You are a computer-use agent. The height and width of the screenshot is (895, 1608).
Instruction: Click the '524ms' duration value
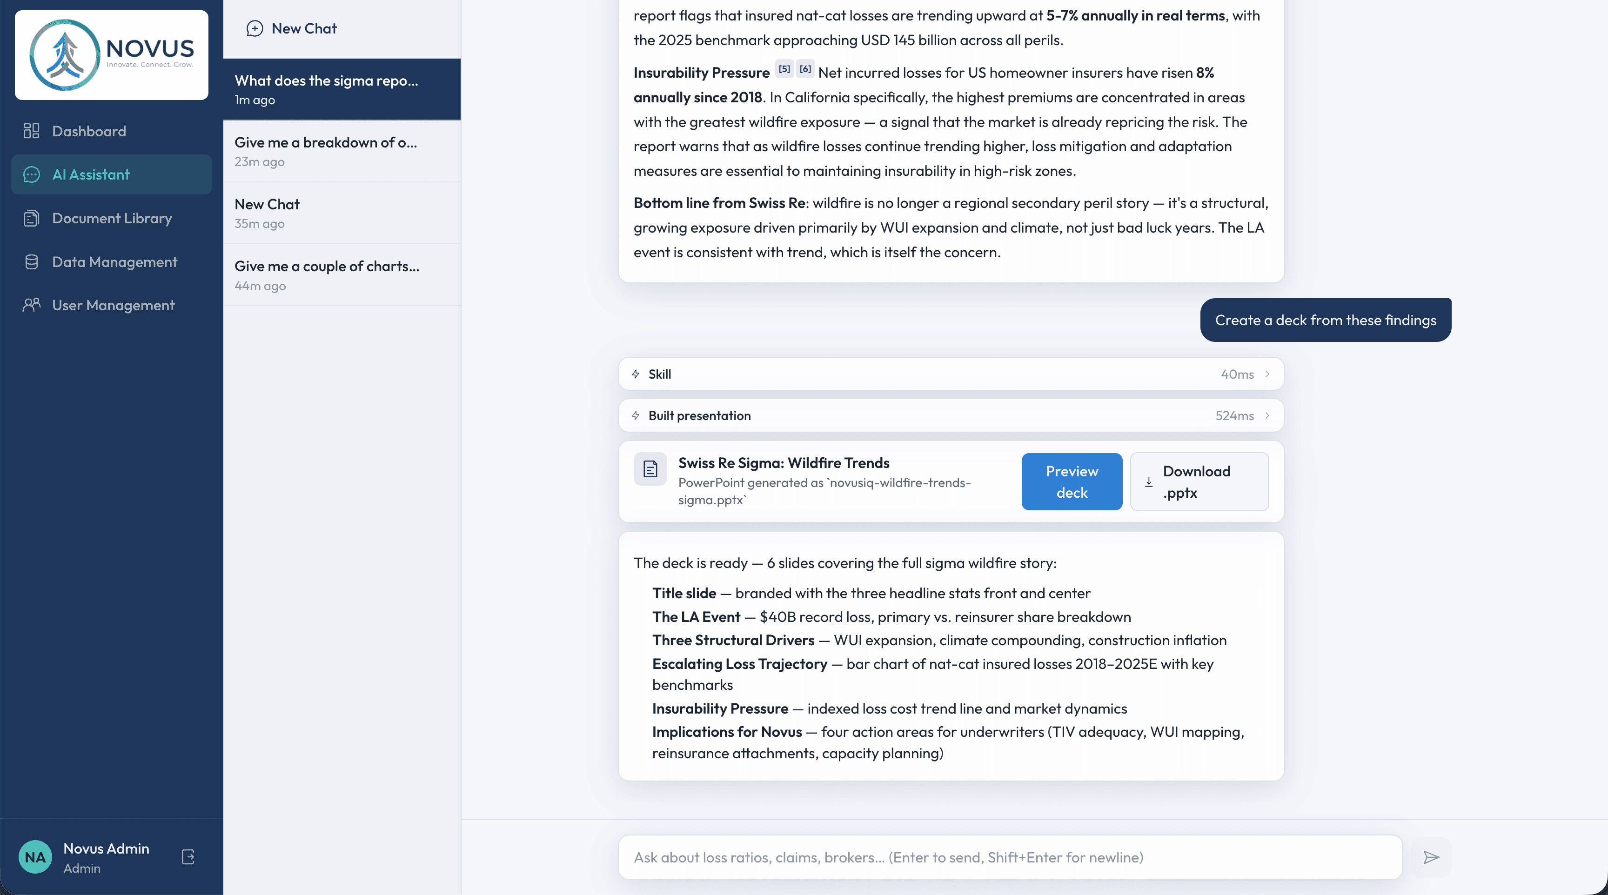pos(1234,416)
